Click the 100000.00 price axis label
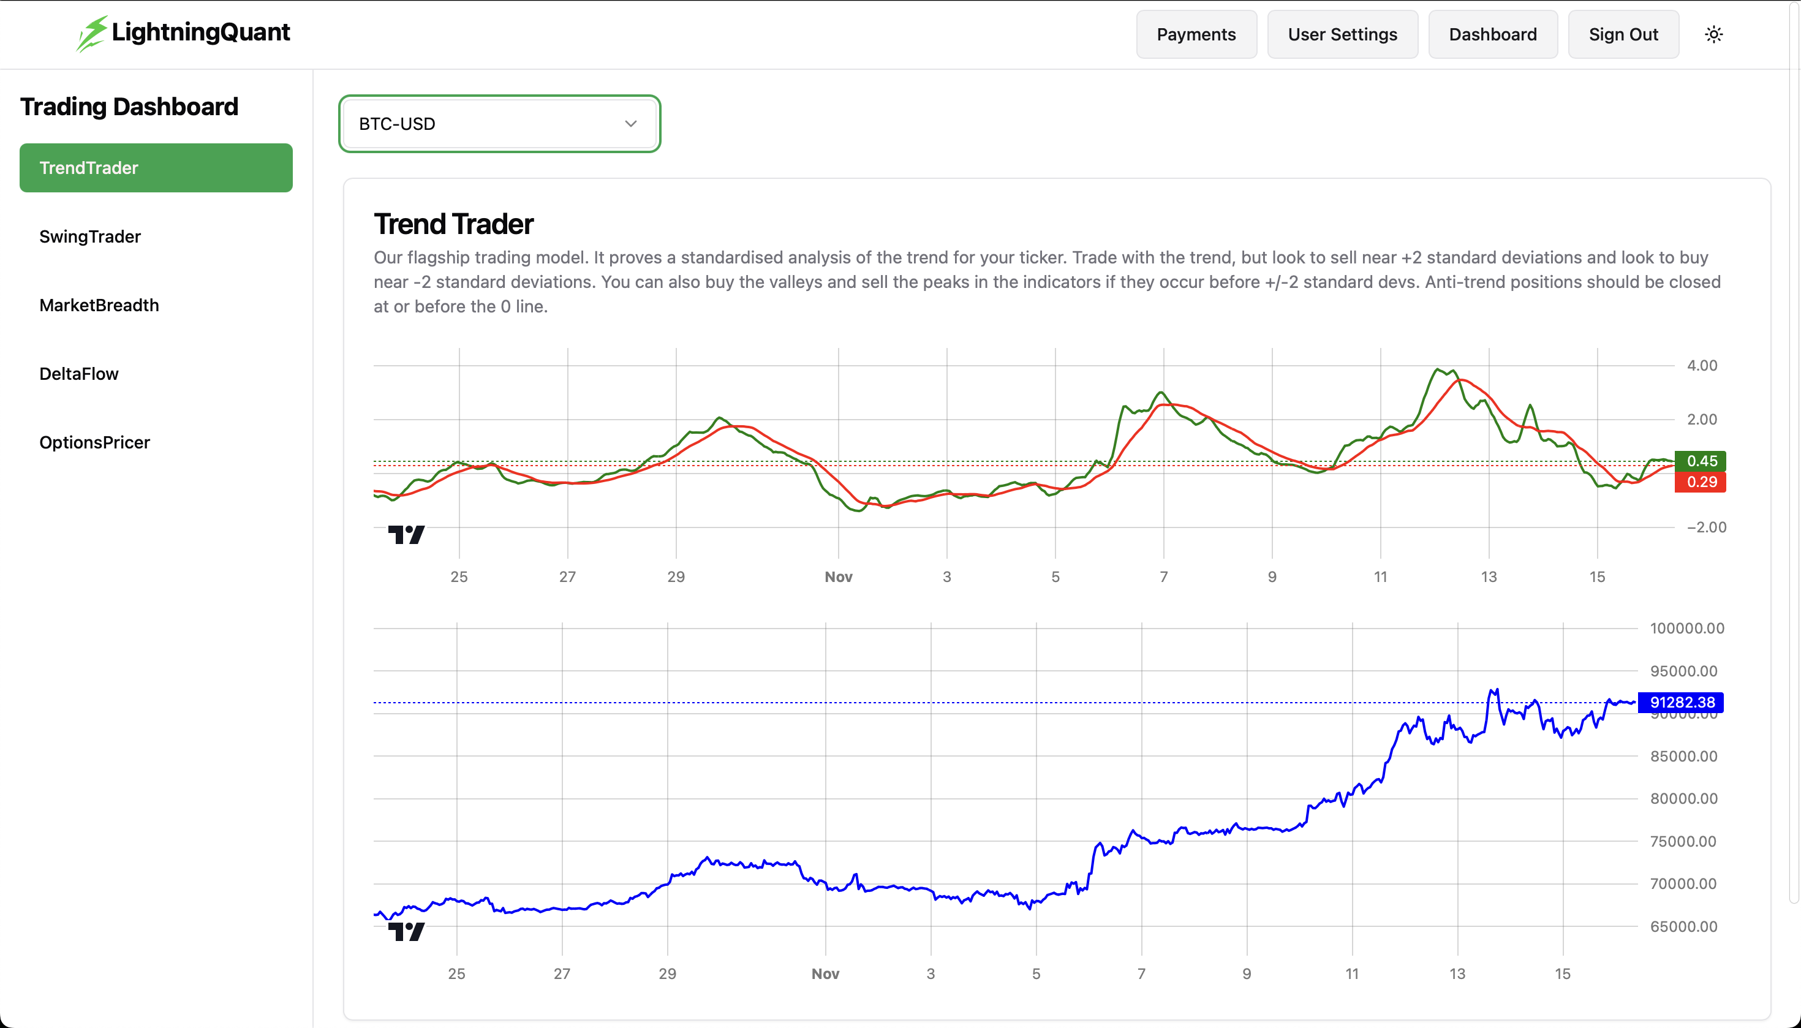 tap(1686, 629)
